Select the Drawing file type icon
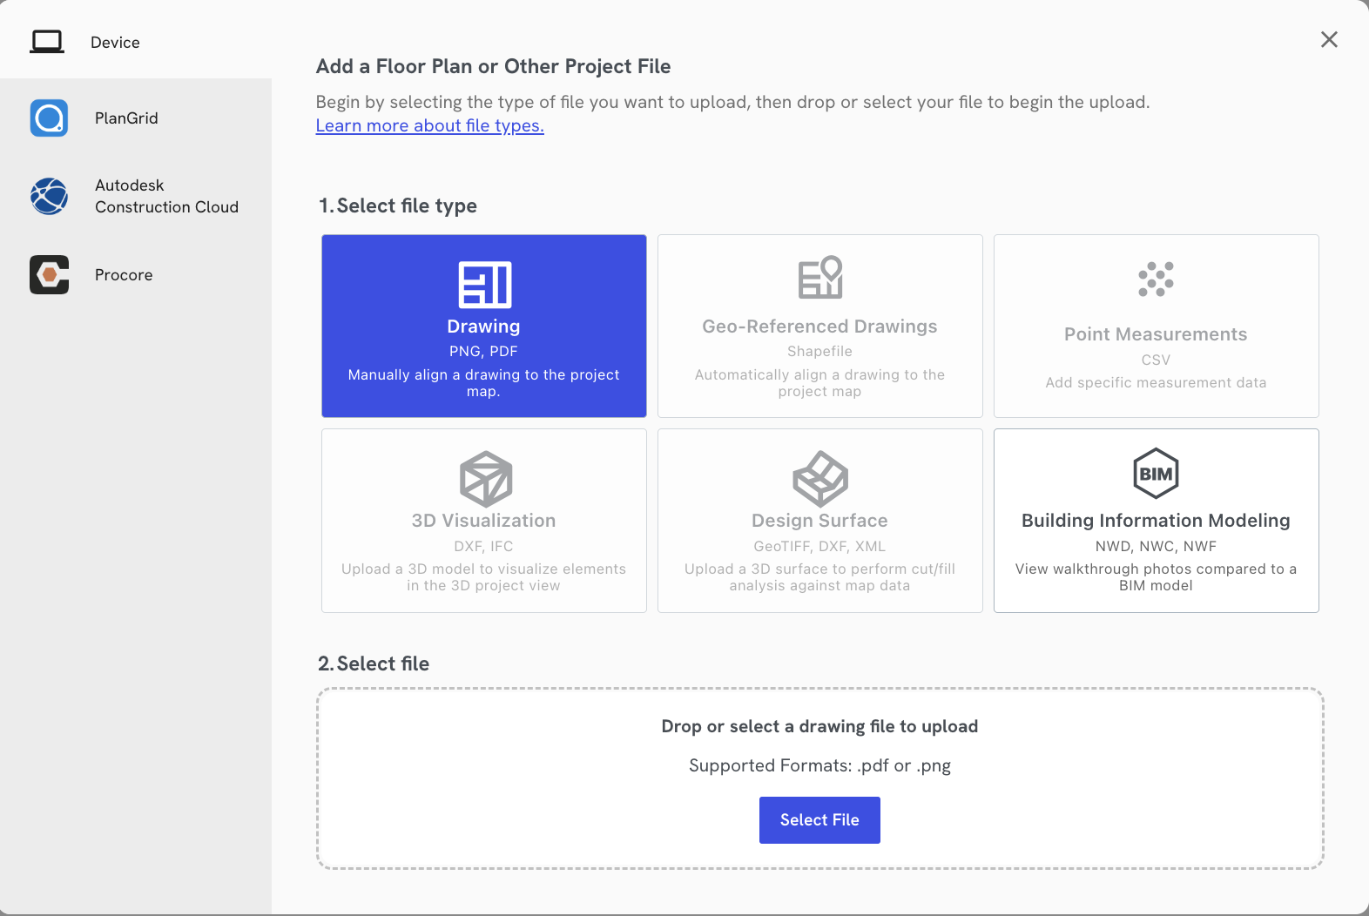The height and width of the screenshot is (916, 1369). [x=483, y=281]
